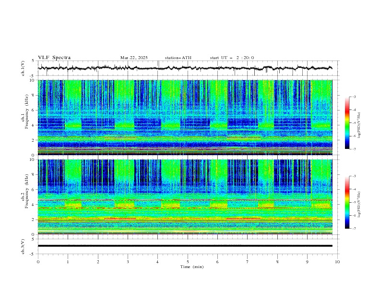Viewport: 380px width, 294px height.
Task: Select the "start UT = 2 :20: 0" text
Action: point(232,58)
